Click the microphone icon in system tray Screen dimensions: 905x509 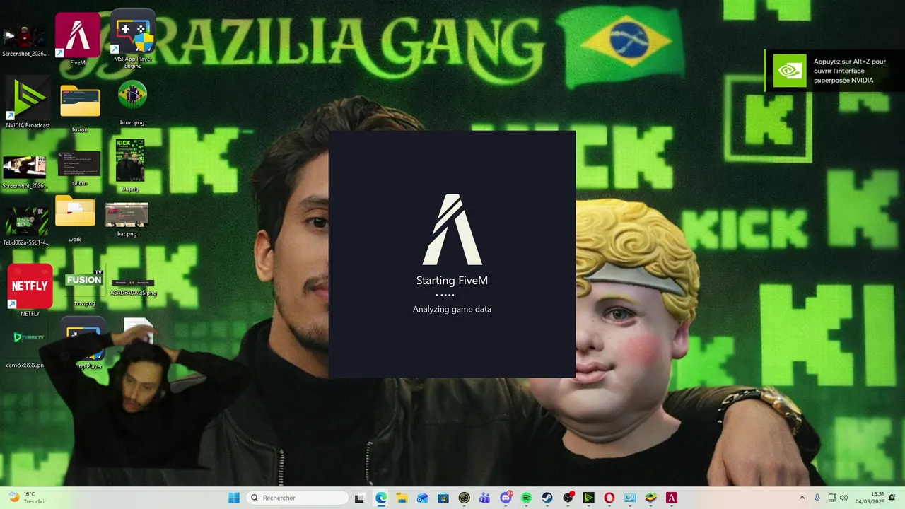817,498
